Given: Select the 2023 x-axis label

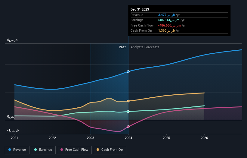Looking at the screenshot, I should 91,138.
